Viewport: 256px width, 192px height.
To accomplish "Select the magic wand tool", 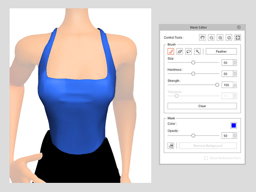I will tap(197, 52).
